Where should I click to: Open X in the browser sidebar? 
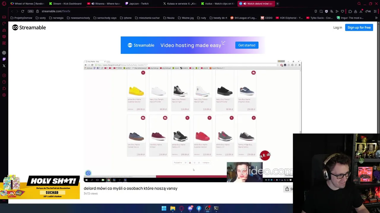4,66
